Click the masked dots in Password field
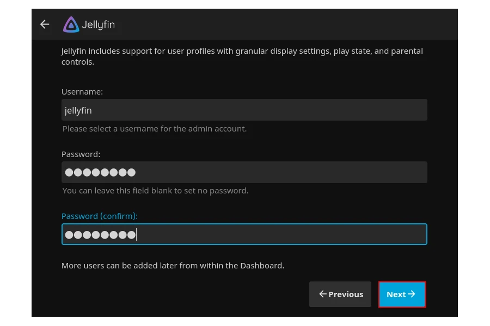490x326 pixels. pos(100,173)
